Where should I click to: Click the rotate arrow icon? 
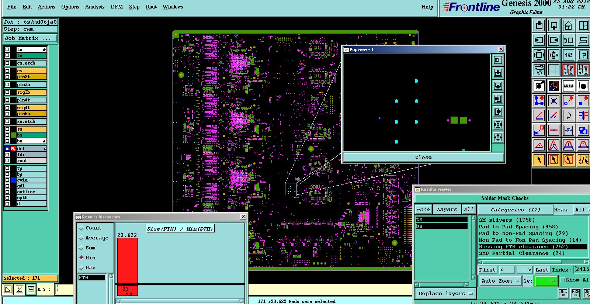coord(569,115)
